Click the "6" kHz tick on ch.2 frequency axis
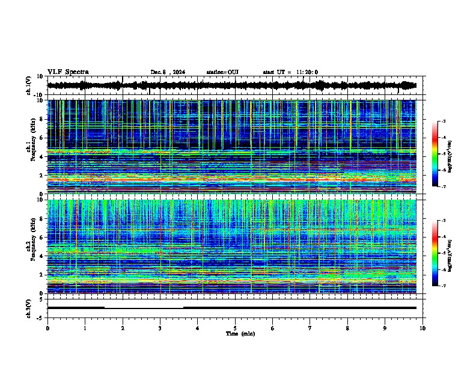476x368 pixels. [x=42, y=237]
